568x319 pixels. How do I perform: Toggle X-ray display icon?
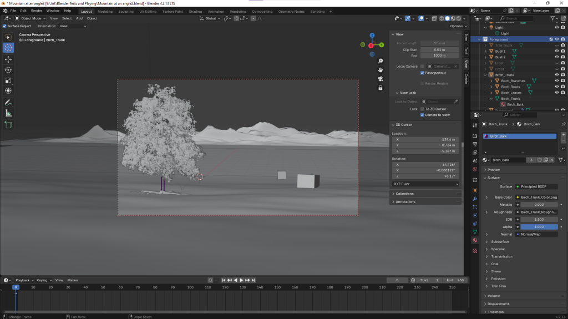click(434, 18)
